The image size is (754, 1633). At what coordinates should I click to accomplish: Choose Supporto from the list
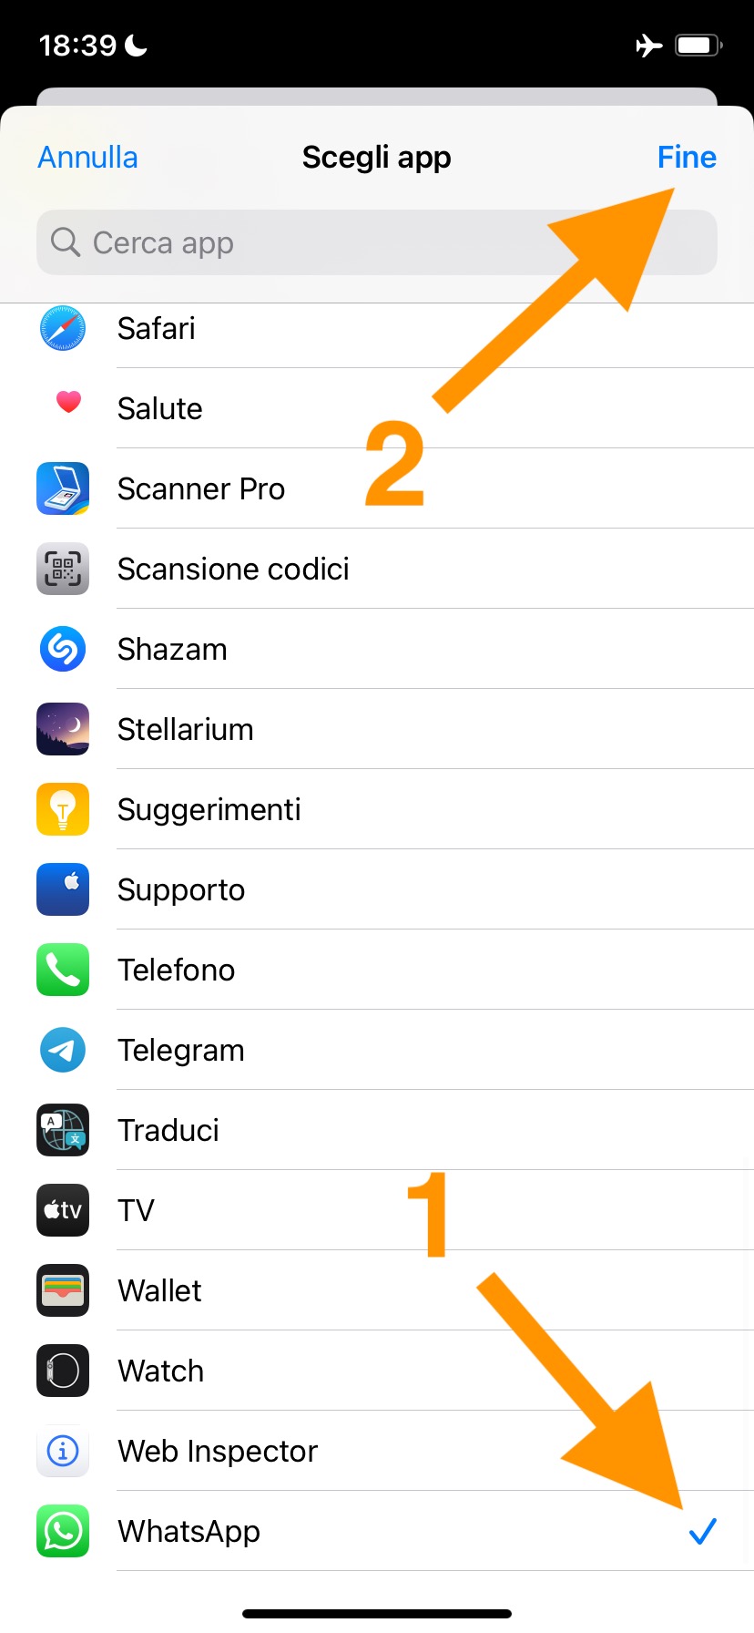pos(181,889)
